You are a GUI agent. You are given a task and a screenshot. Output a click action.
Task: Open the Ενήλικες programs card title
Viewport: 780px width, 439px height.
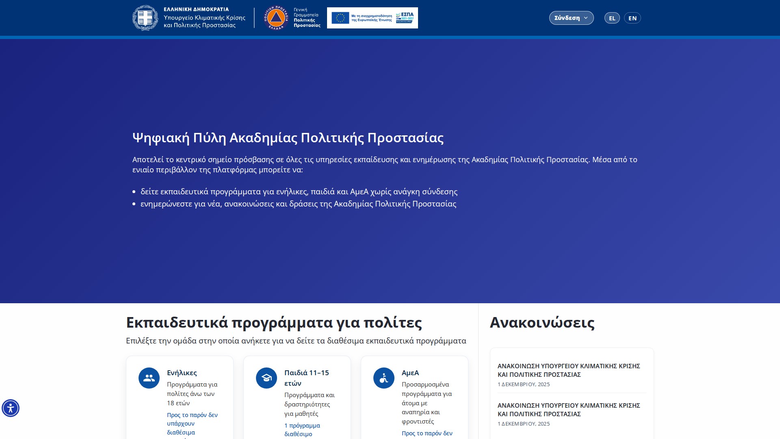pyautogui.click(x=182, y=373)
